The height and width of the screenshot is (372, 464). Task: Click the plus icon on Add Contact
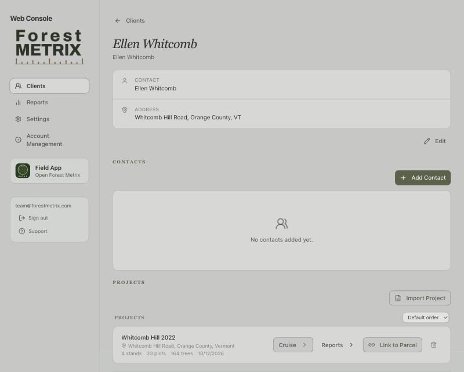coord(403,178)
